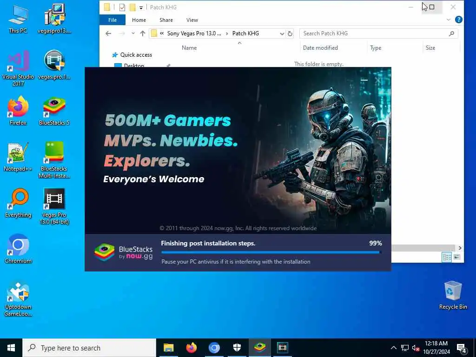The image size is (476, 357).
Task: Click the Explorer search magnifier icon
Action: pyautogui.click(x=451, y=33)
